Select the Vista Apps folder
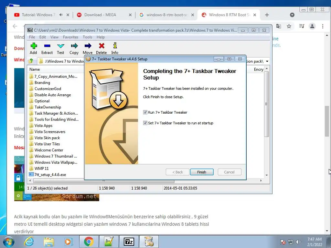The height and width of the screenshot is (248, 331). click(x=43, y=126)
